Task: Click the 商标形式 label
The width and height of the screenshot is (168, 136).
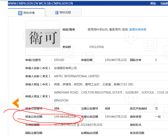Action: coord(136,125)
